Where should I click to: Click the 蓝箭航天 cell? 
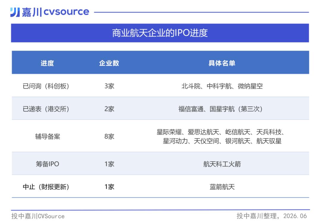(222, 187)
